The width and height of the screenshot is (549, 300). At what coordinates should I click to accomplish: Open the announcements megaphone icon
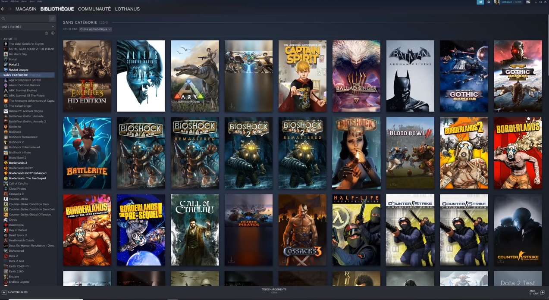tap(480, 2)
